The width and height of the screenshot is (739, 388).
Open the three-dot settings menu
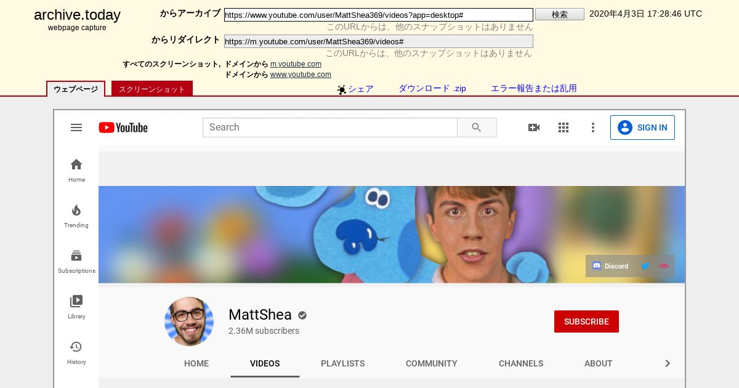coord(593,127)
